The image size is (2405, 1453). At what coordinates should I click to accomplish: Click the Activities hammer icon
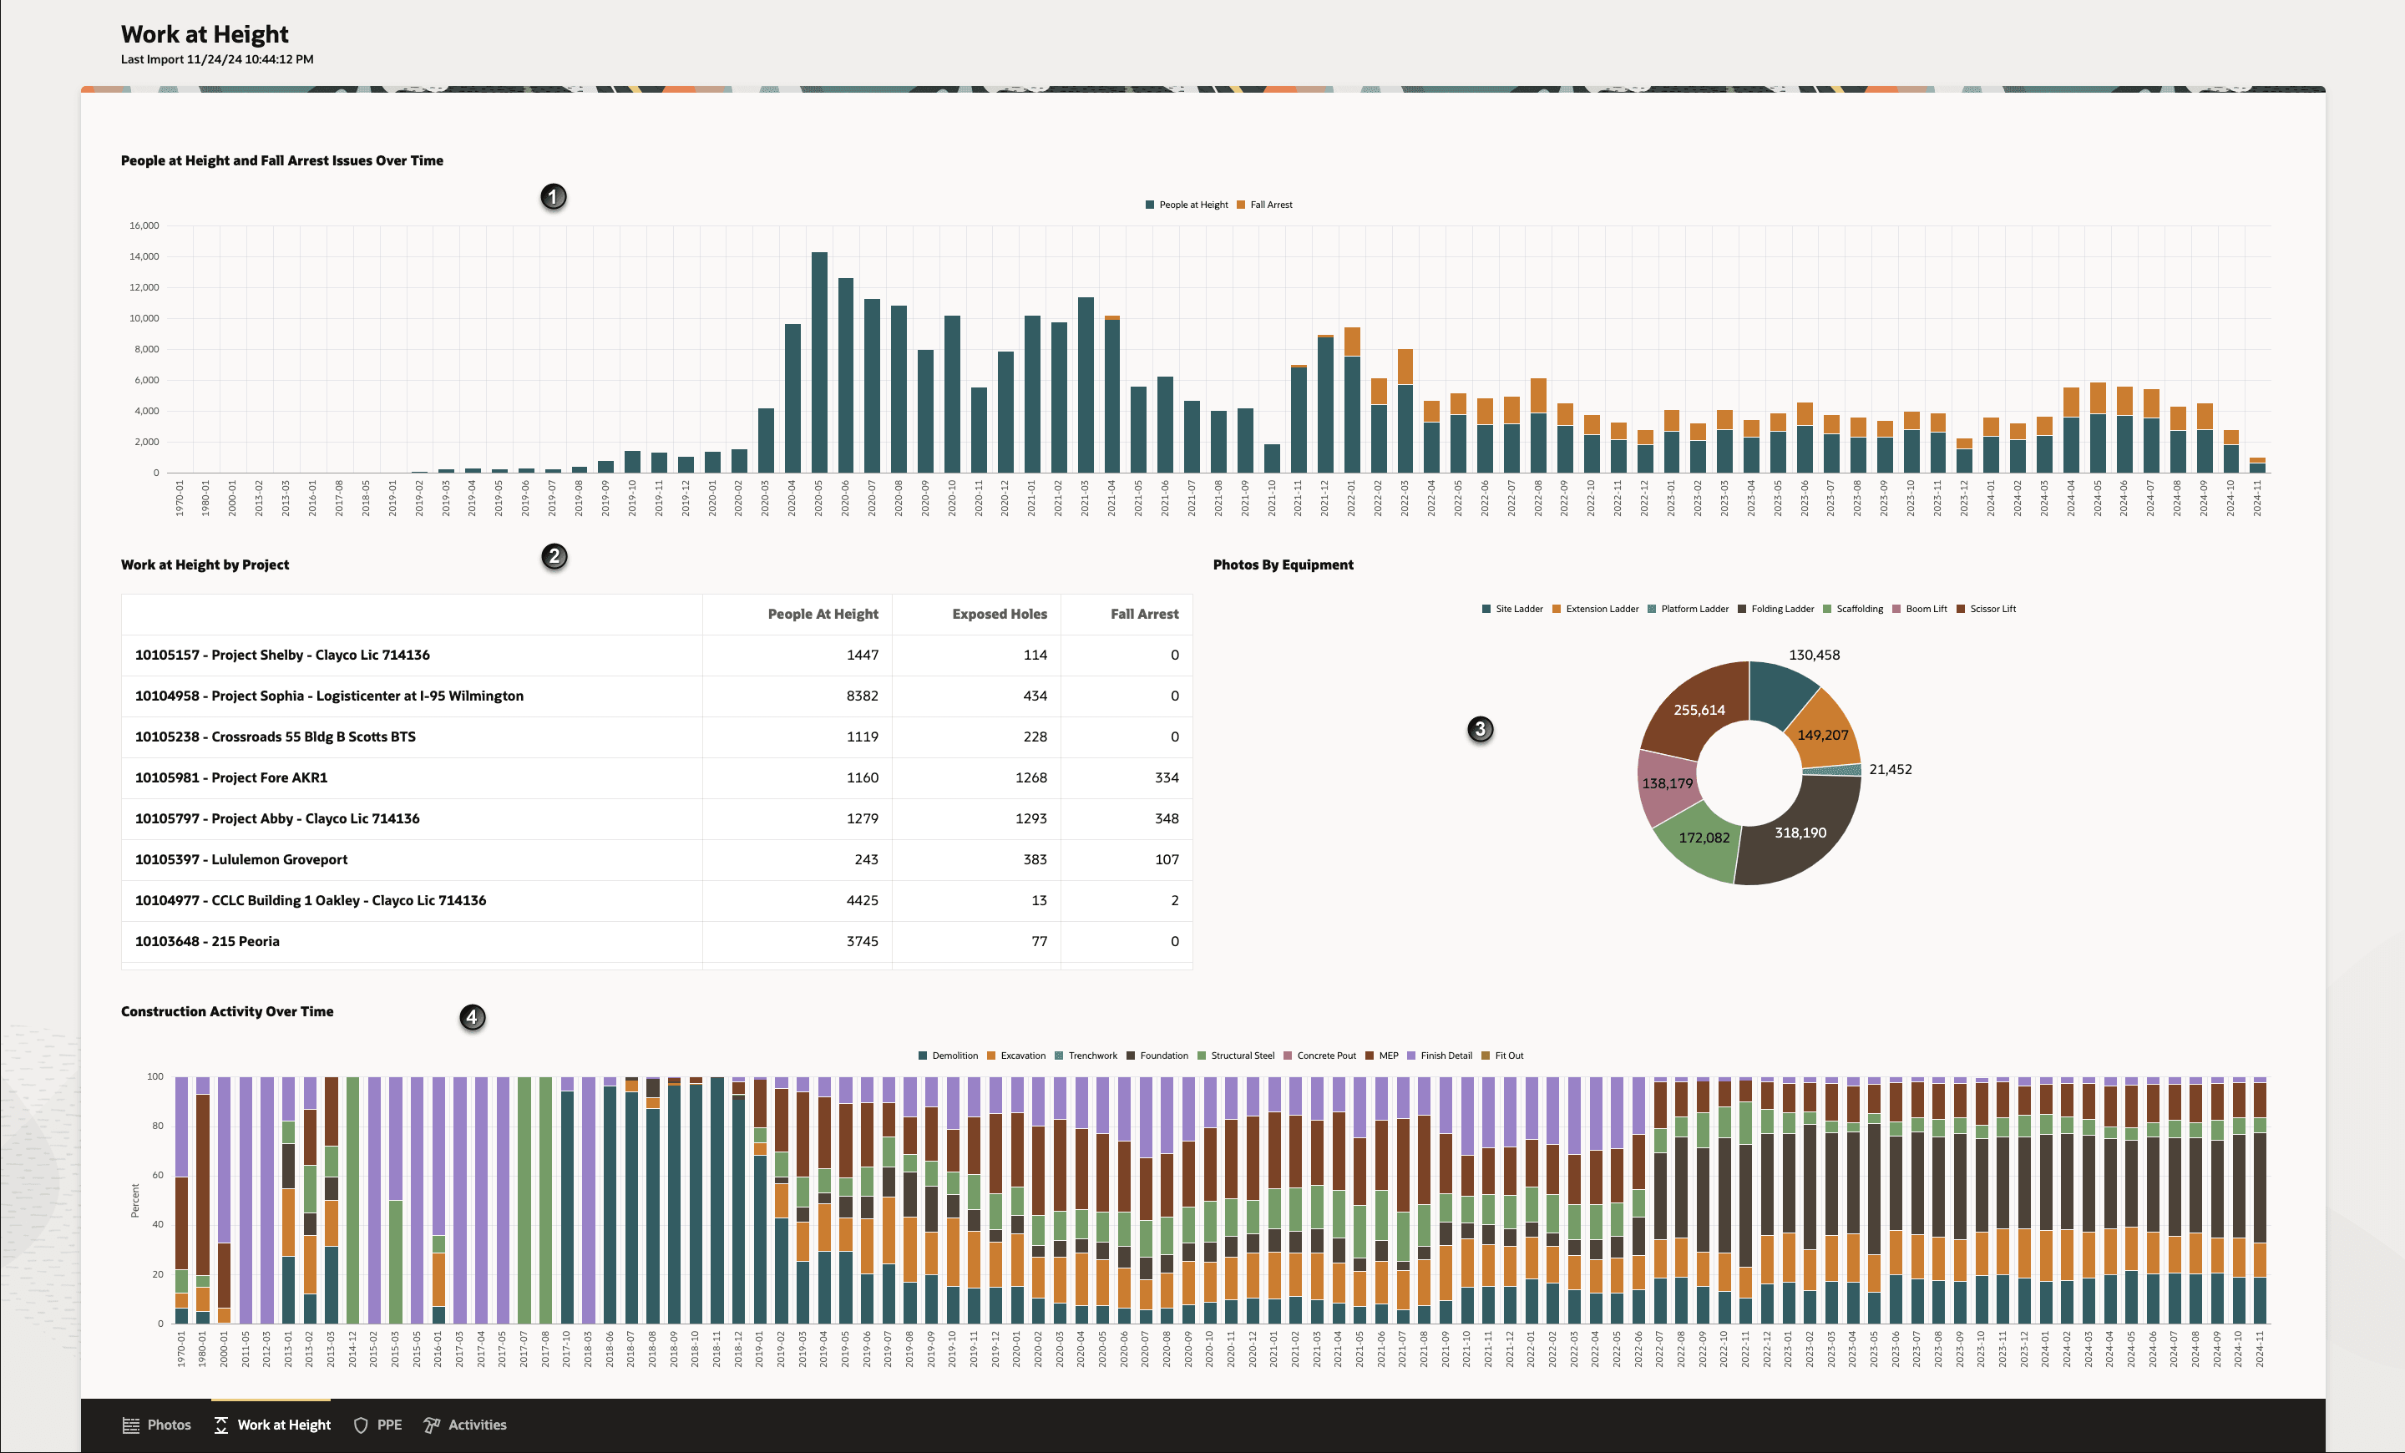point(432,1425)
